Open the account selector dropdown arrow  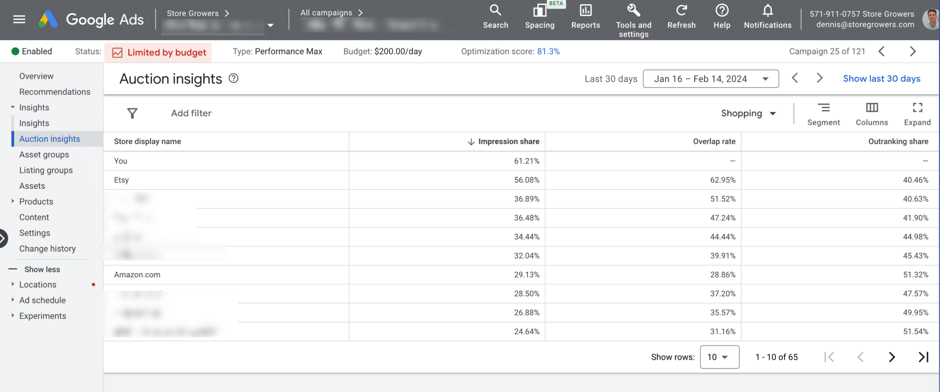click(x=270, y=26)
